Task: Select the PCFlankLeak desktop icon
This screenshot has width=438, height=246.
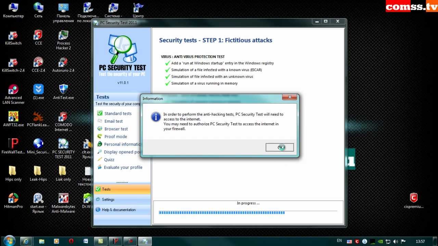Action: point(38,119)
